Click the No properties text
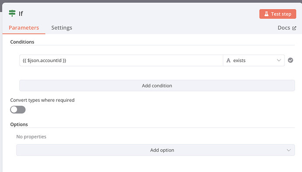The height and width of the screenshot is (172, 302). pos(31,137)
